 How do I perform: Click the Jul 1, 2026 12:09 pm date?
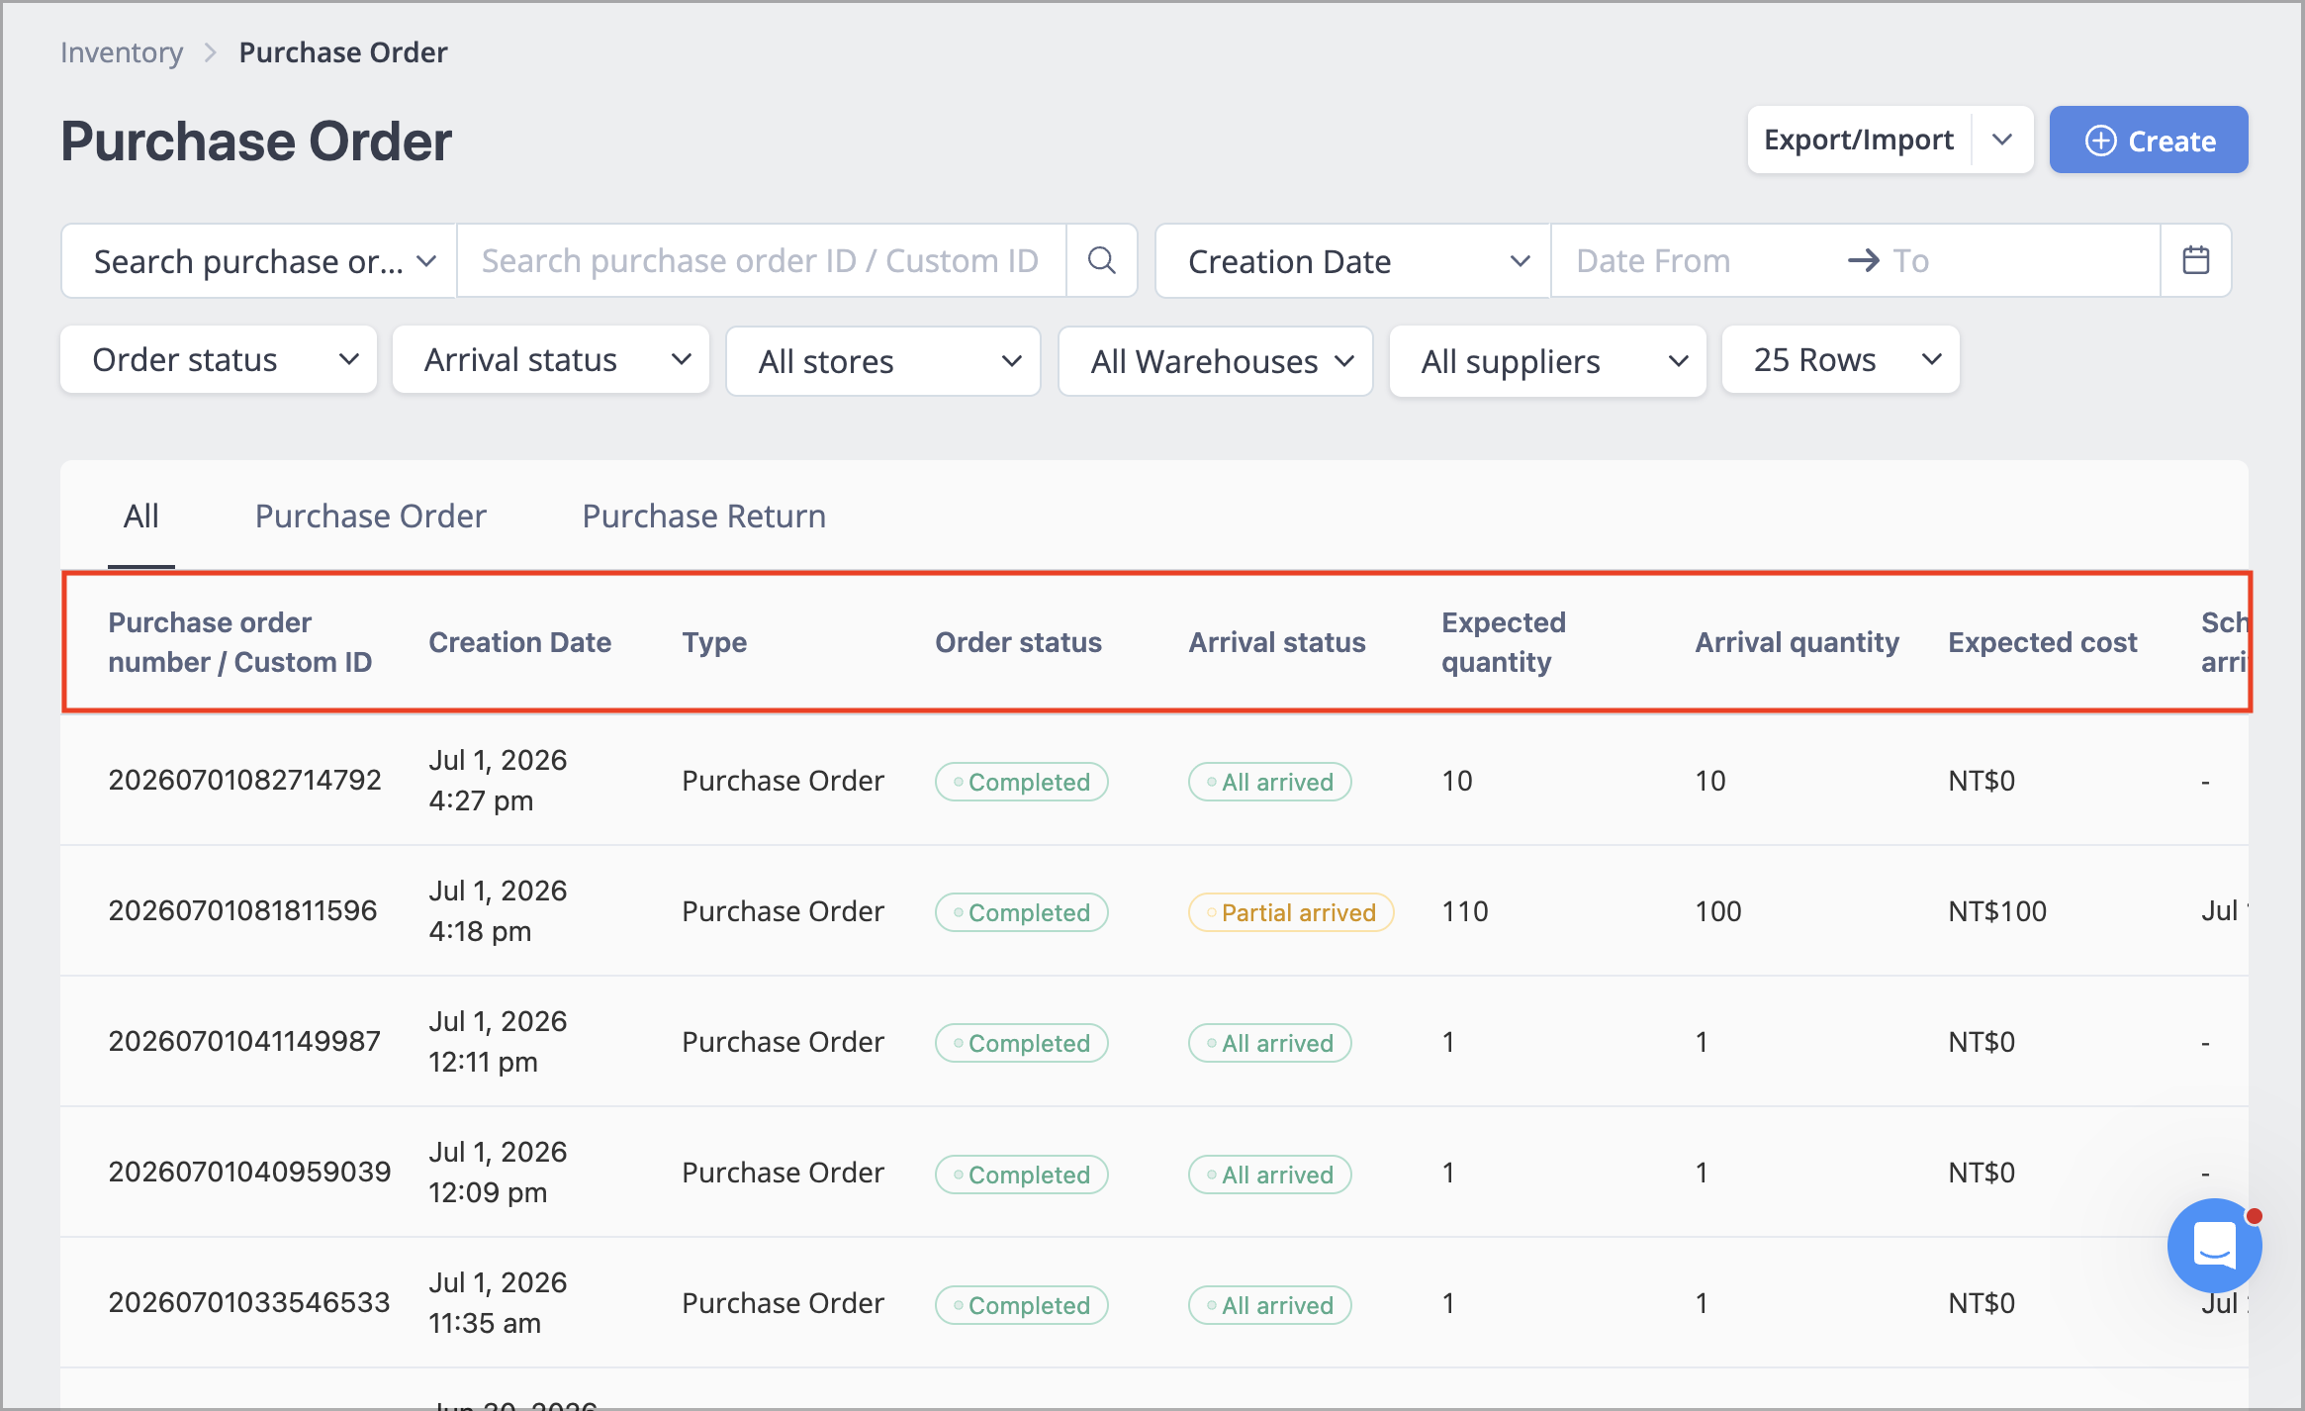[x=499, y=1172]
